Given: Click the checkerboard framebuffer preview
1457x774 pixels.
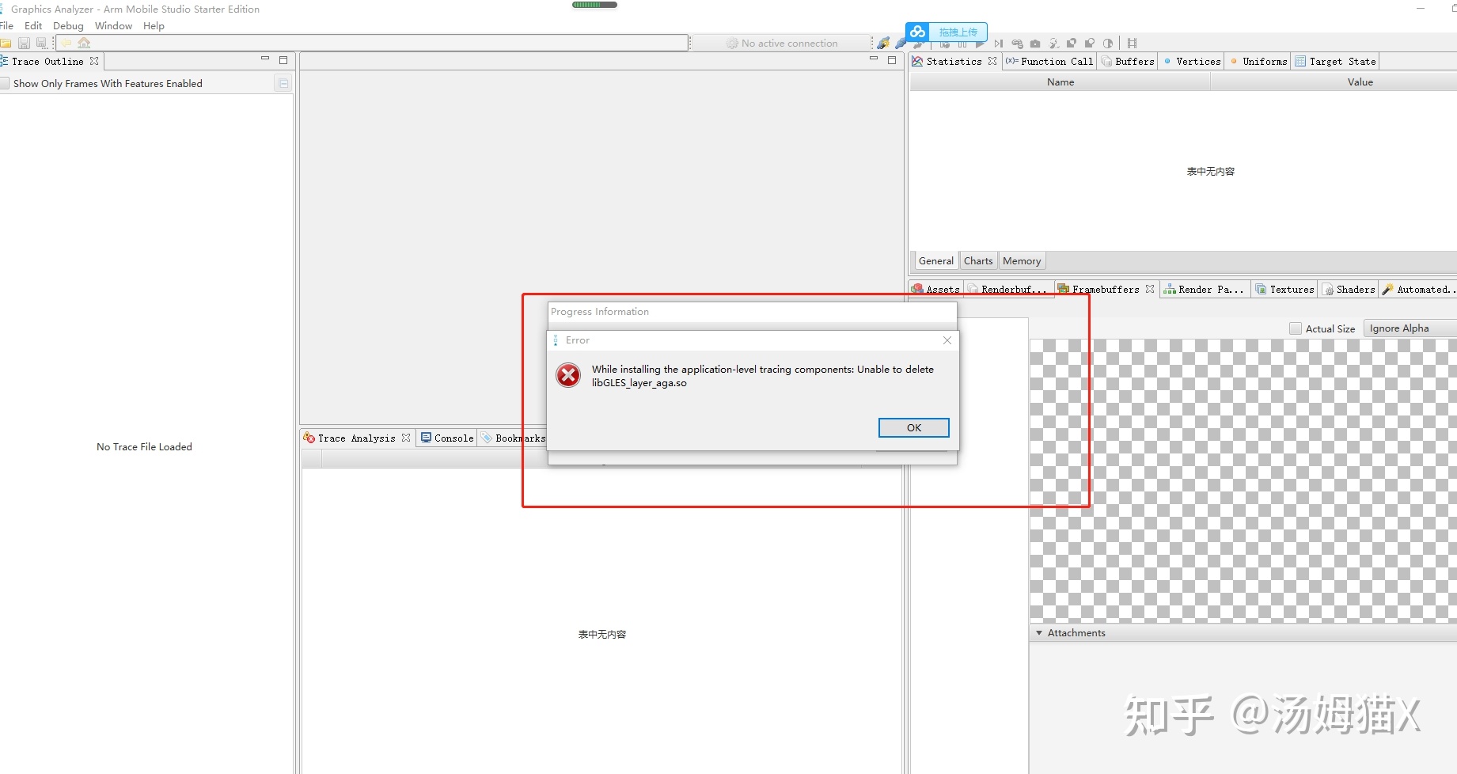Looking at the screenshot, I should [x=1243, y=480].
